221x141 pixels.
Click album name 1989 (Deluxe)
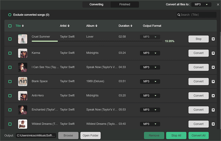tap(95, 81)
